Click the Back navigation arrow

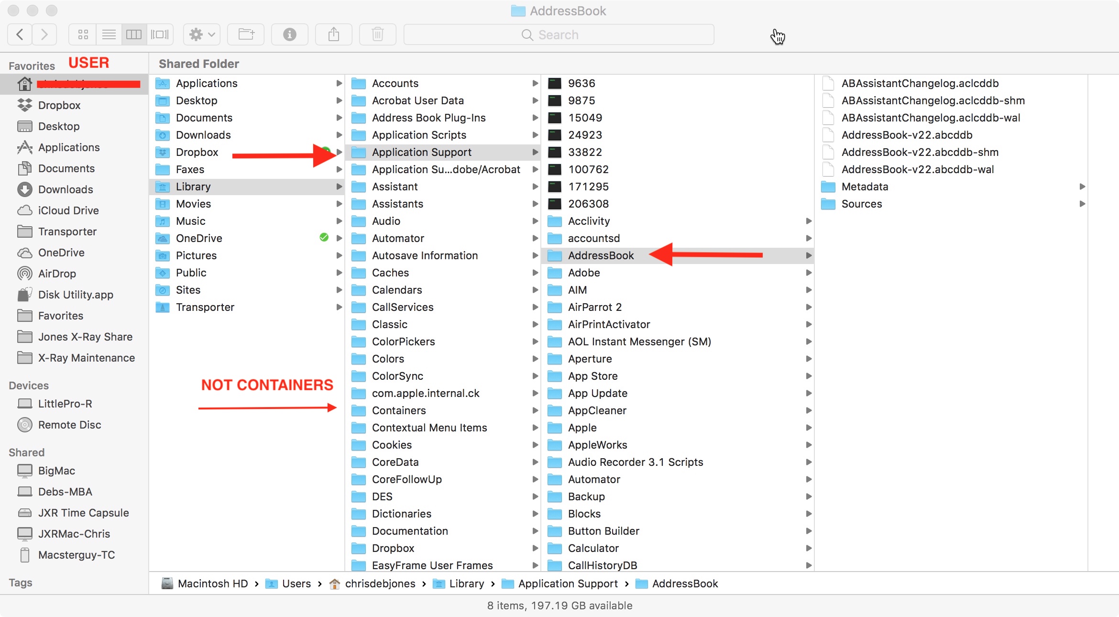(20, 34)
